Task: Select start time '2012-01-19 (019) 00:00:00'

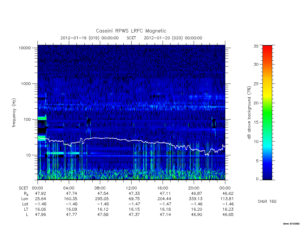Action: click(x=90, y=38)
